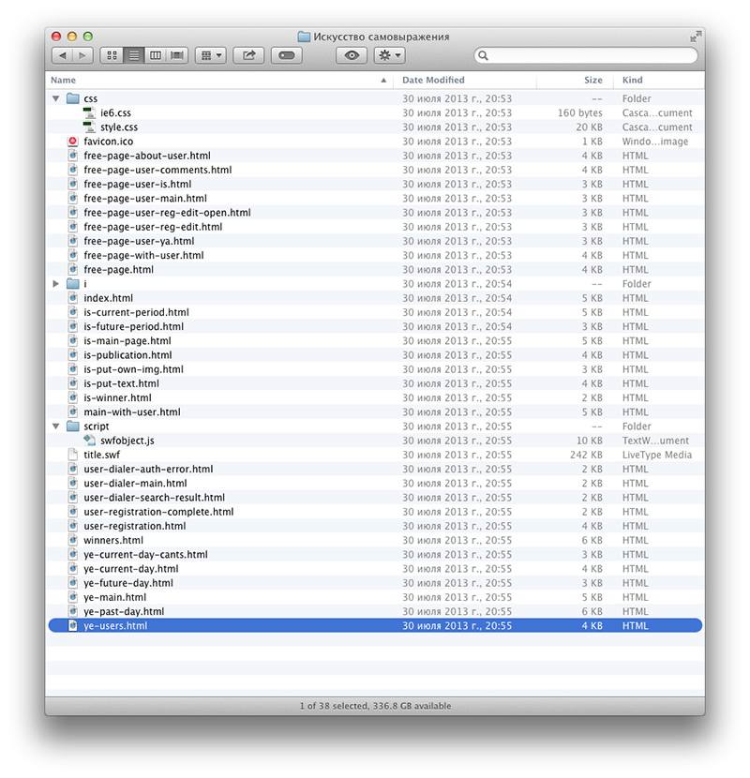Viewport: 750px width, 778px height.
Task: Select the swfobject.js file icon
Action: tap(89, 441)
